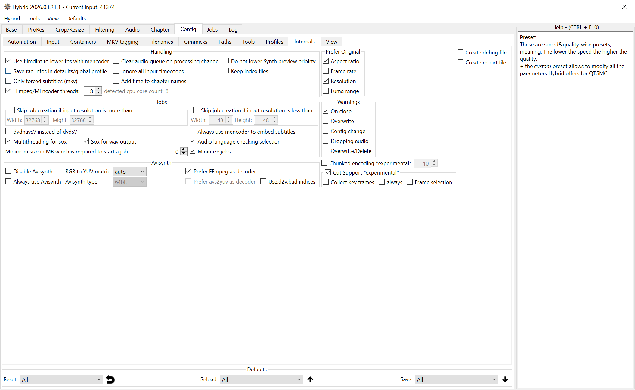Open the Crop/Resize tab

(x=70, y=29)
